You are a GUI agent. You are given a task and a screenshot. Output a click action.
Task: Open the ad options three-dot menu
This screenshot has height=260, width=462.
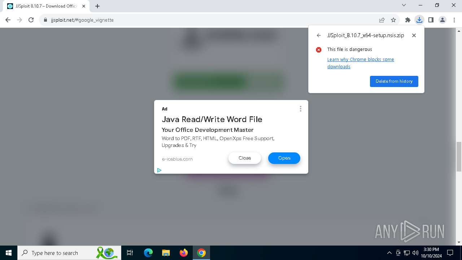(x=300, y=109)
